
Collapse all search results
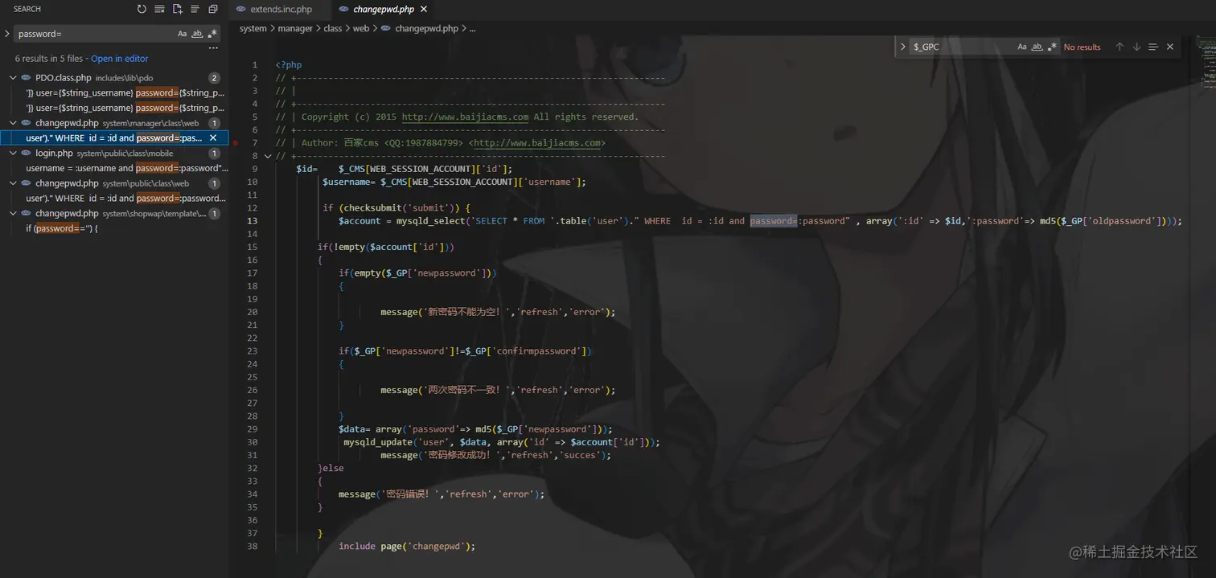[x=213, y=9]
